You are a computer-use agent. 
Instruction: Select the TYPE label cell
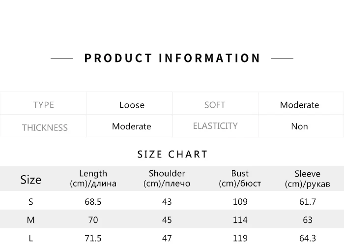click(43, 105)
